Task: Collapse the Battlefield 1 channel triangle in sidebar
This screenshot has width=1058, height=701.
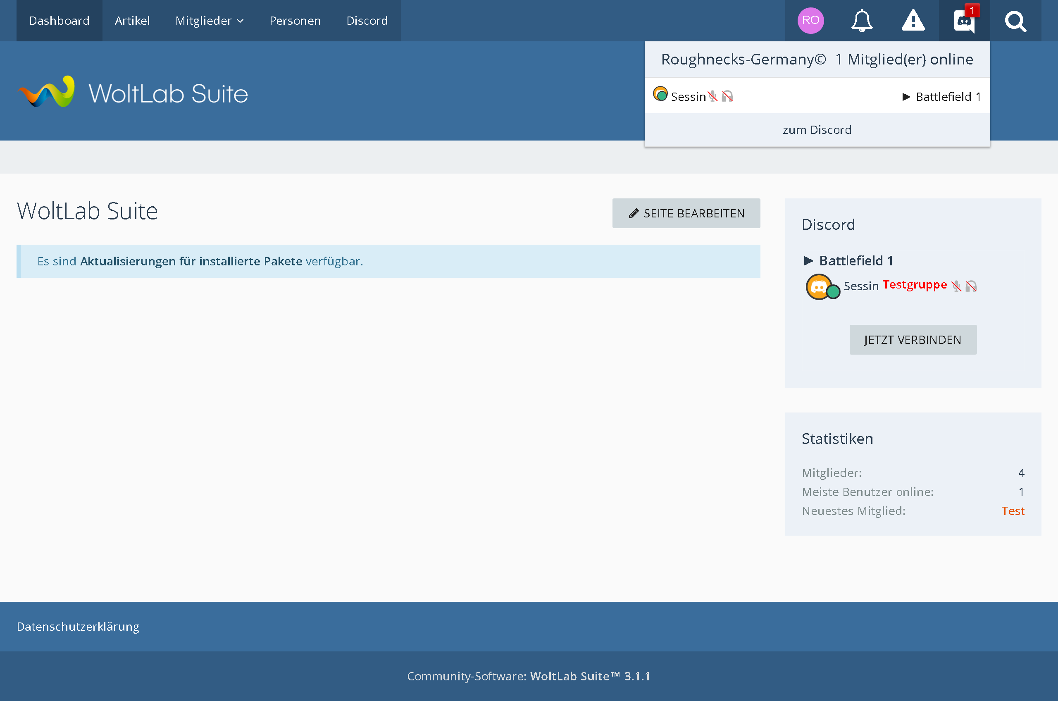Action: (808, 261)
